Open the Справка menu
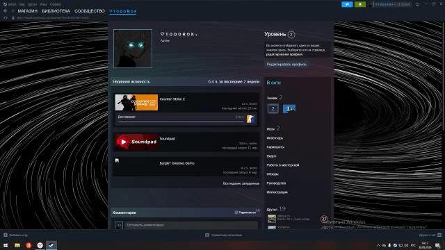 (55, 4)
